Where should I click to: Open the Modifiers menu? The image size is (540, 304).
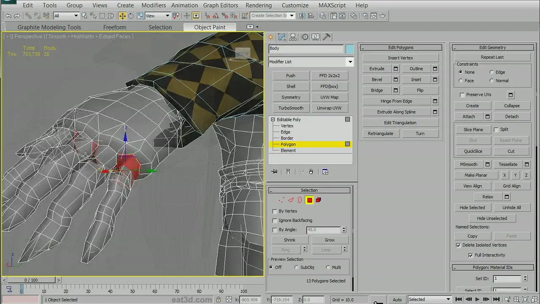(153, 5)
